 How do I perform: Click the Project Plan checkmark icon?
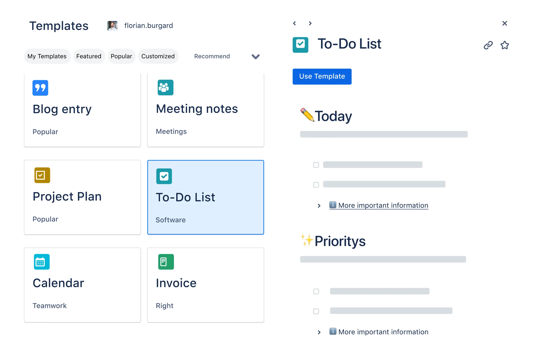coord(42,175)
